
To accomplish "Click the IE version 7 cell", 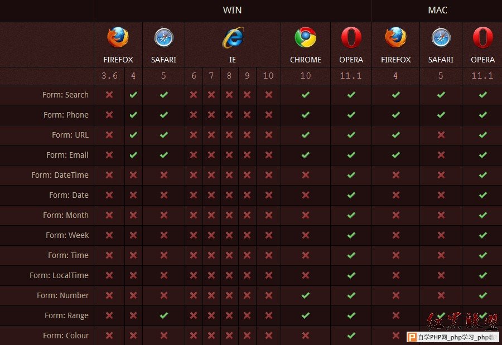I will point(211,76).
